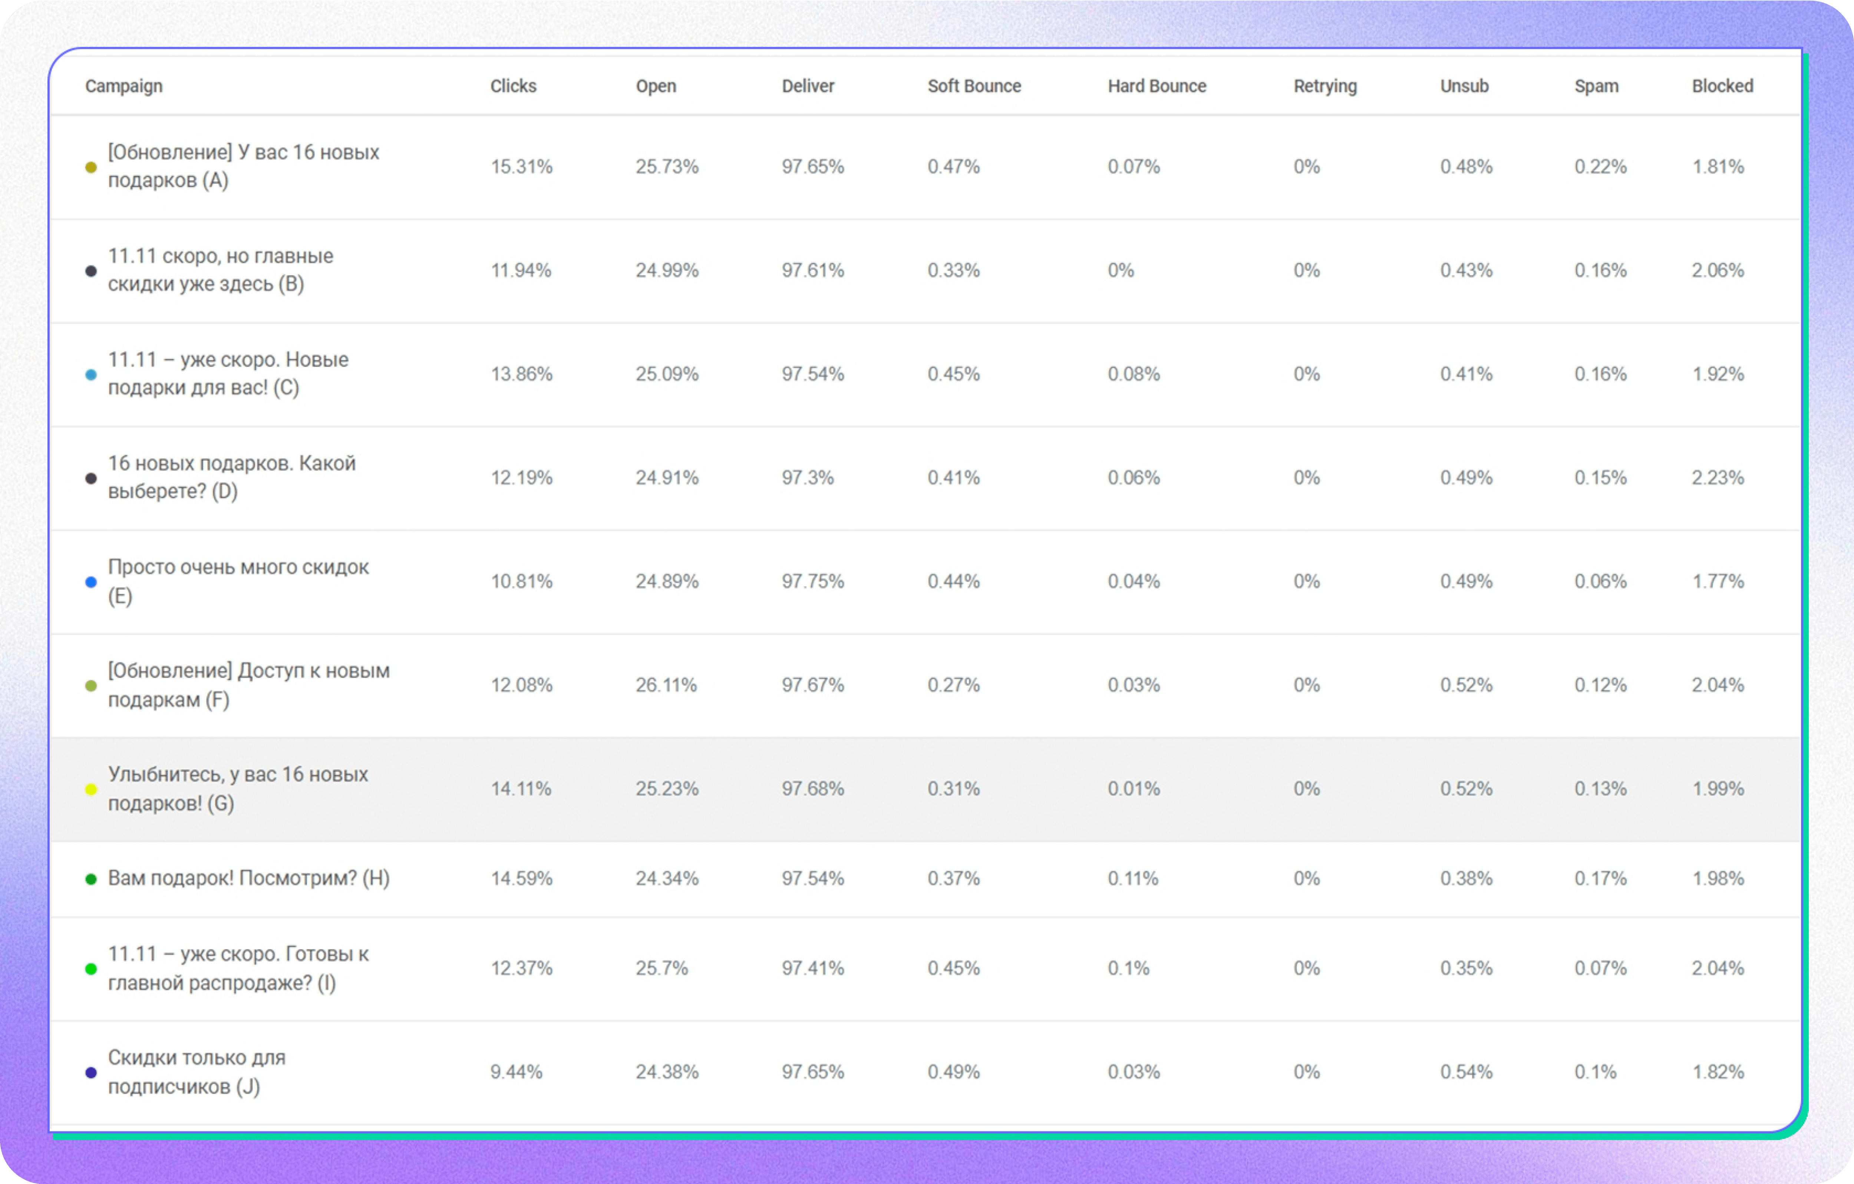Screen dimensions: 1854x1184
Task: Sort by the Clicks column header
Action: point(513,86)
